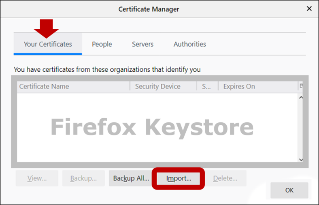319x205 pixels.
Task: Hit the Delete... button
Action: pos(225,178)
